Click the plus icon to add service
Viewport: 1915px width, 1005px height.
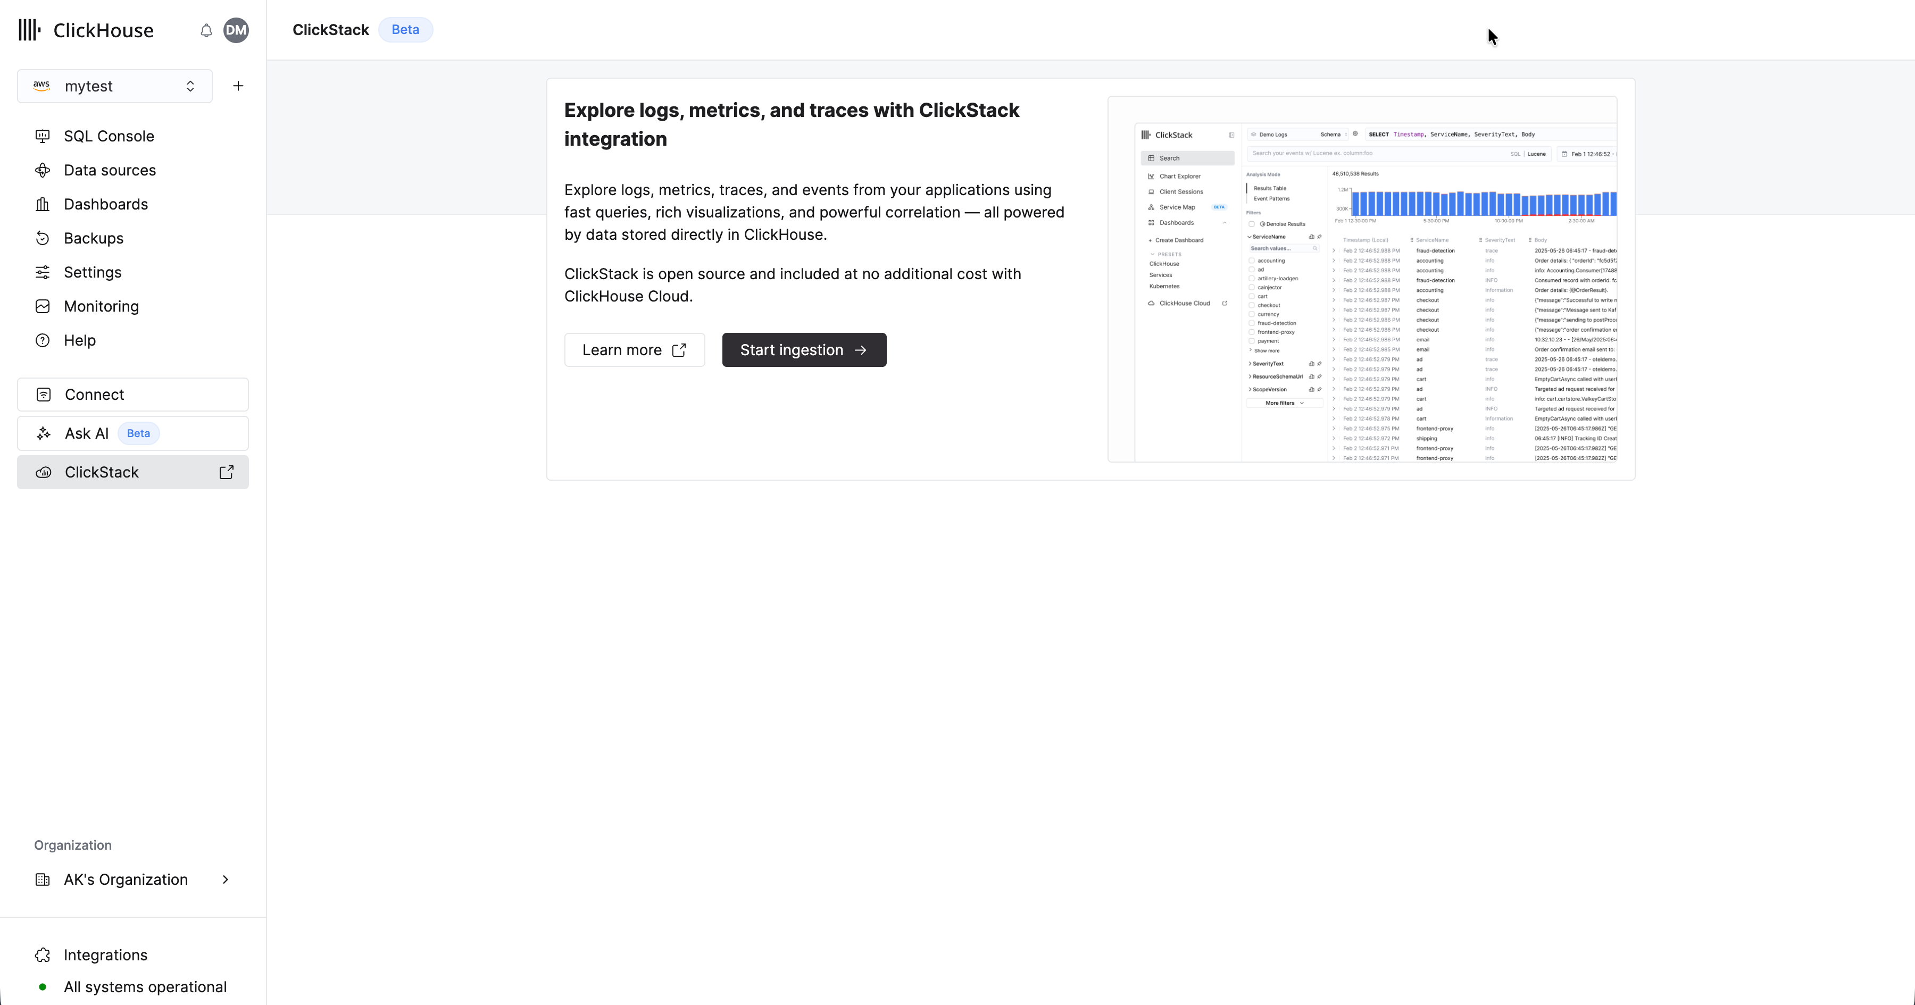point(238,86)
